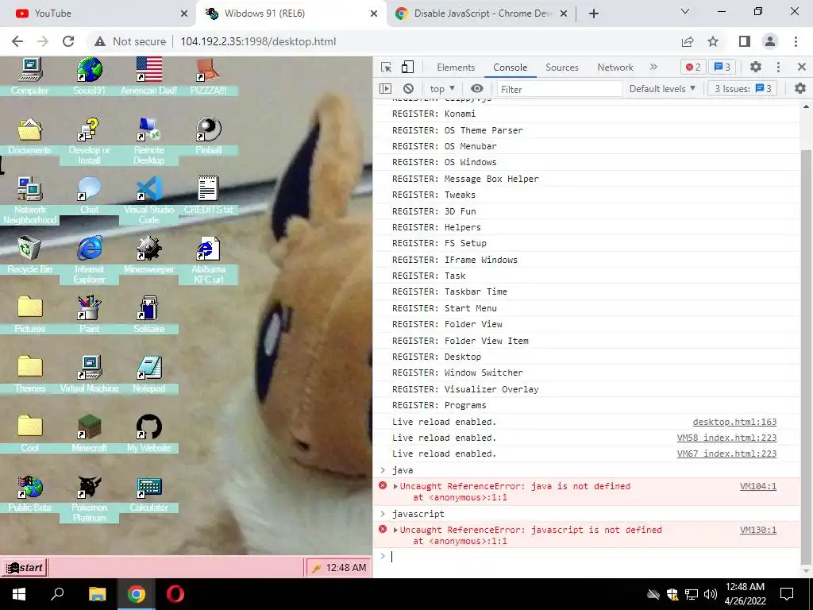Launch Internet Explorer desktop icon
The height and width of the screenshot is (610, 813).
tap(89, 249)
